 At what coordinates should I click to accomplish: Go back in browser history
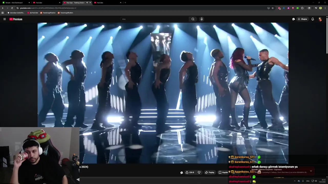3,8
